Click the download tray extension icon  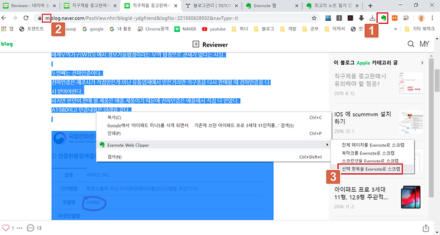point(372,18)
